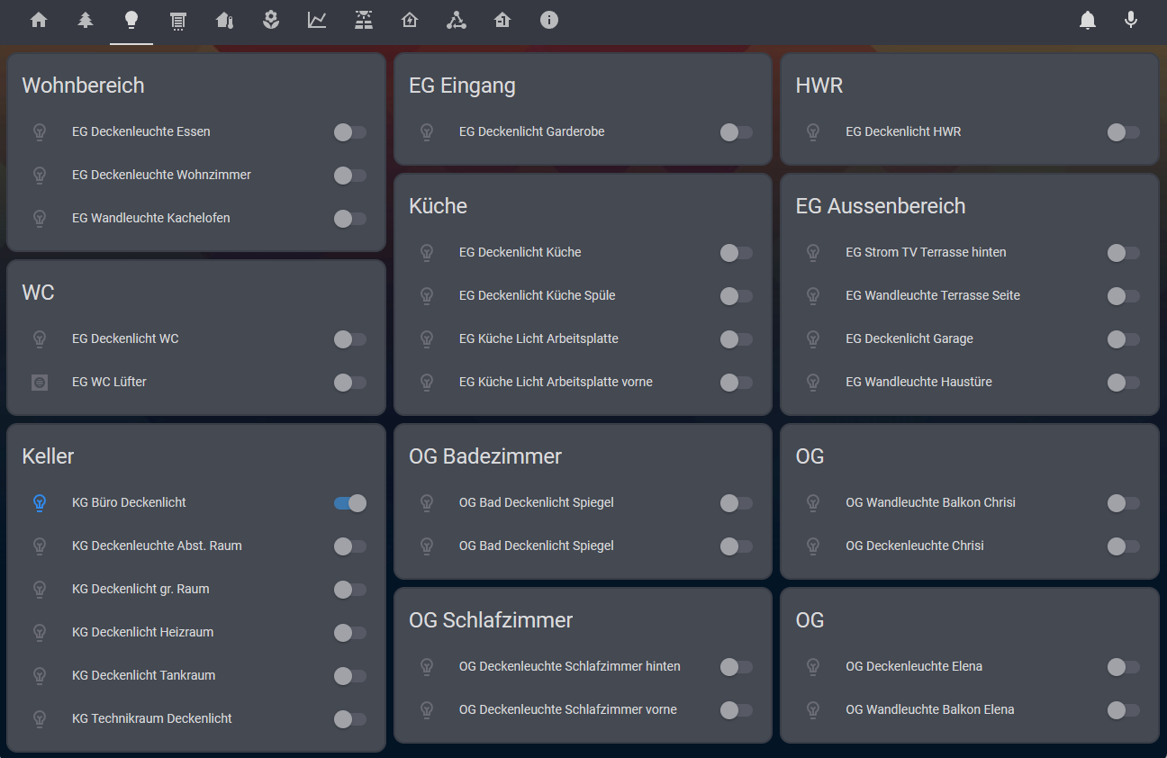Enable EG WC Lüfter toggle
Image resolution: width=1167 pixels, height=758 pixels.
pyautogui.click(x=350, y=383)
